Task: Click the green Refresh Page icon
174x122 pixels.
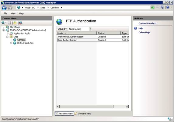Action: [x=153, y=8]
